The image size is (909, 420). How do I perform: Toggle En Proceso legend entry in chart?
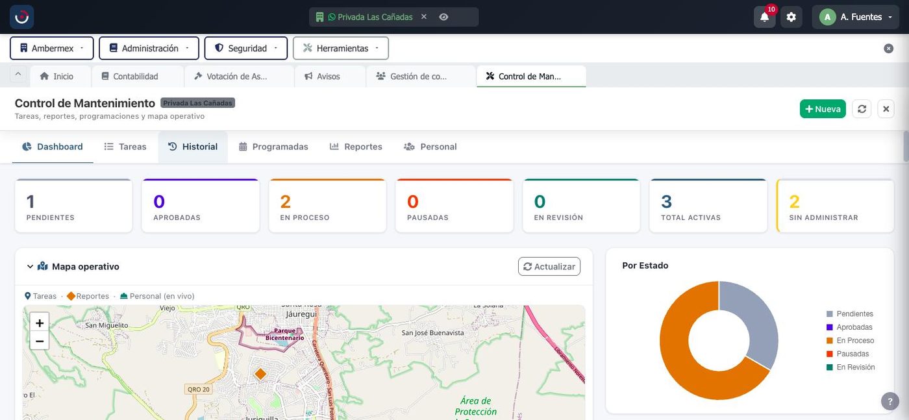(851, 341)
